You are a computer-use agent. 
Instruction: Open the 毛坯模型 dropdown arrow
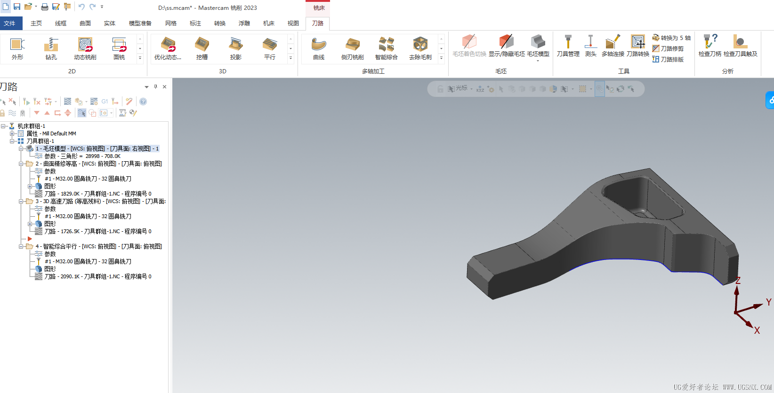[538, 61]
